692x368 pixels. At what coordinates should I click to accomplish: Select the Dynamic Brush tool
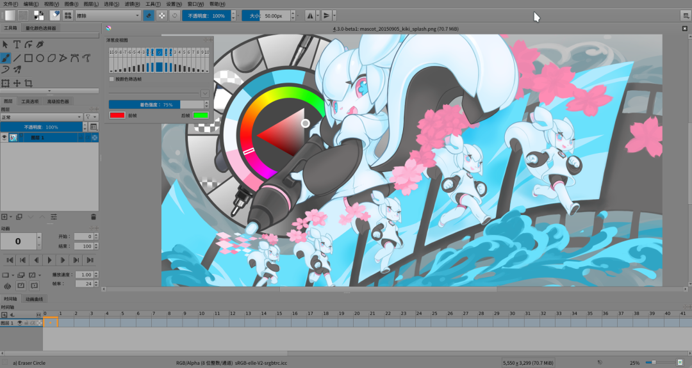[x=5, y=70]
